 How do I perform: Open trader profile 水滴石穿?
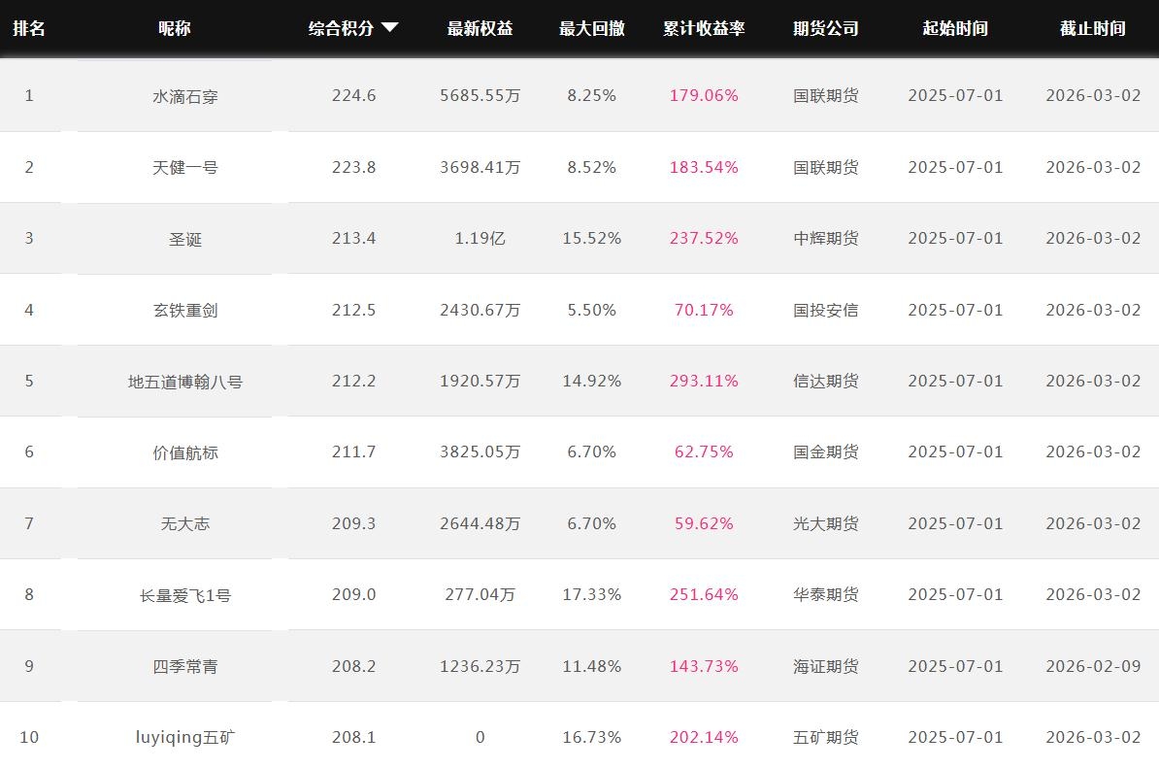(185, 96)
